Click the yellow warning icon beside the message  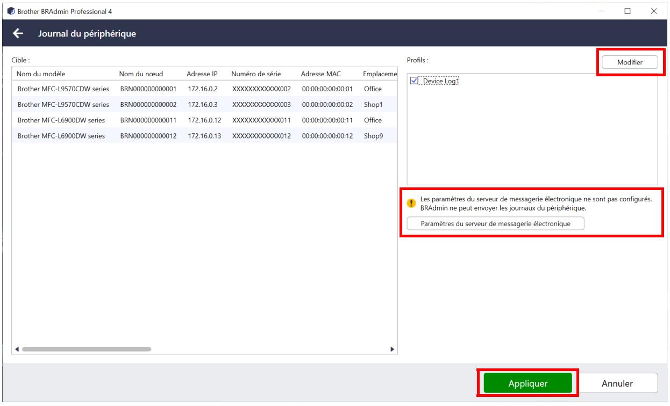click(411, 203)
